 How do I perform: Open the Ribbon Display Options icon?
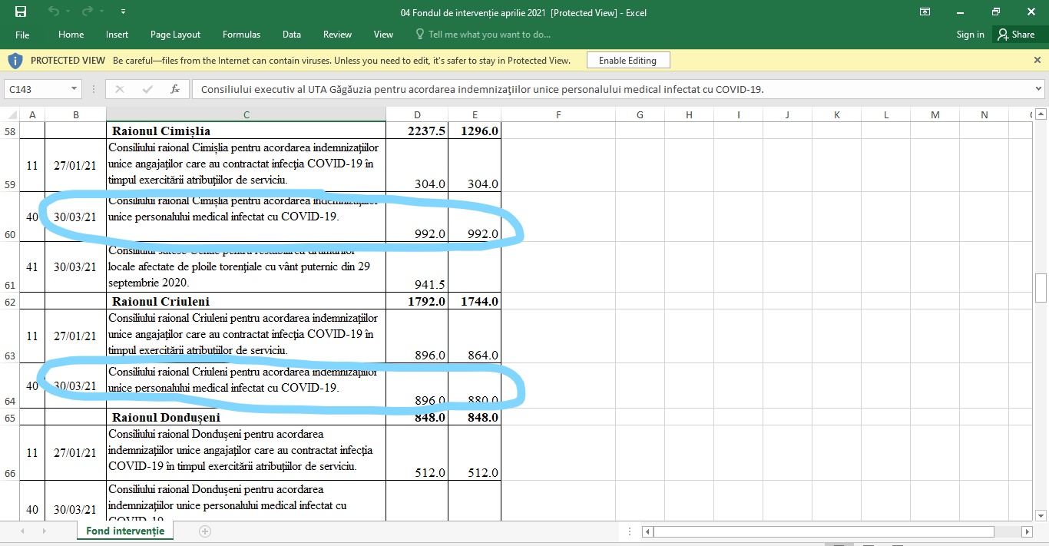click(925, 12)
